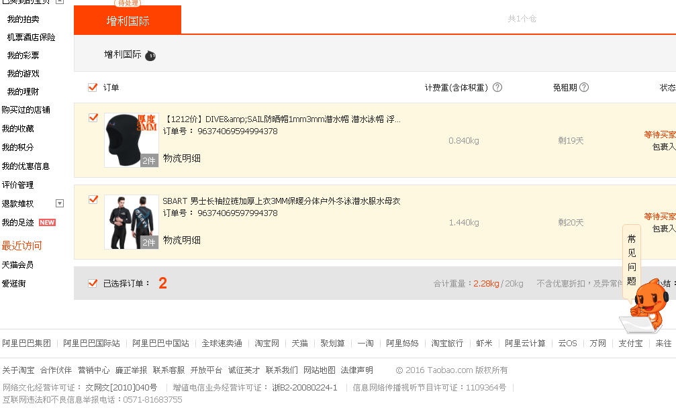Open 退款维权 sidebar link
The image size is (676, 418).
coord(17,204)
